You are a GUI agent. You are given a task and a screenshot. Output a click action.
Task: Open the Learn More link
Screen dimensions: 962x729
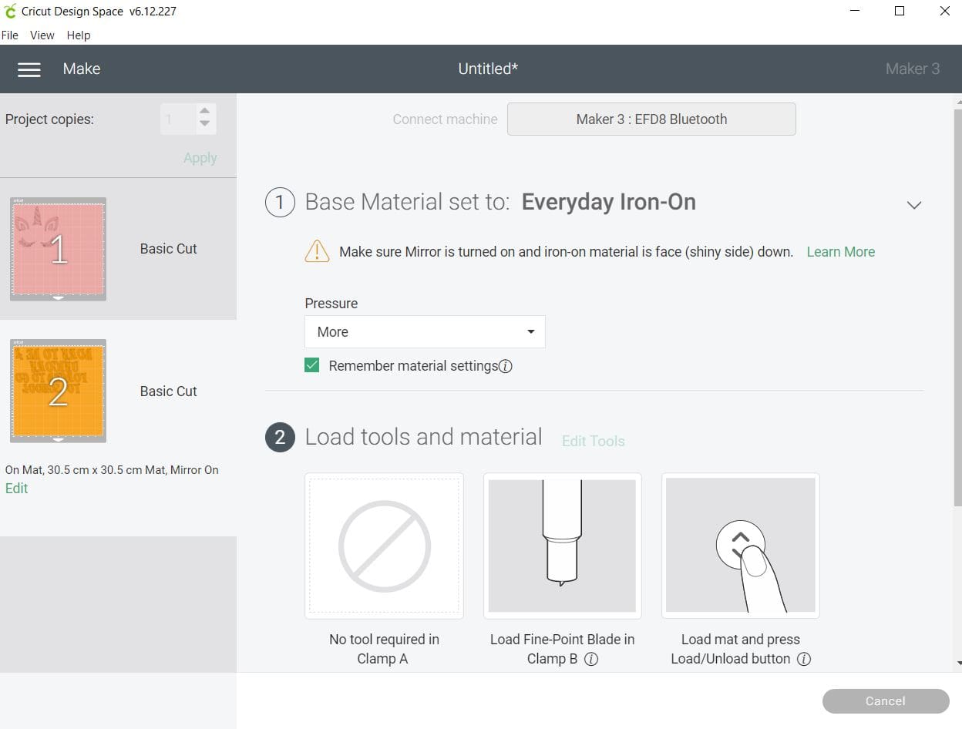pos(841,252)
